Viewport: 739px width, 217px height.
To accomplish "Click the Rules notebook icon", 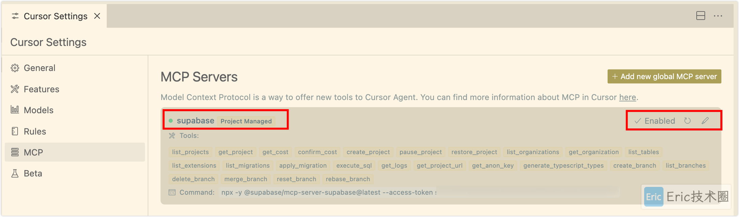I will tap(15, 131).
